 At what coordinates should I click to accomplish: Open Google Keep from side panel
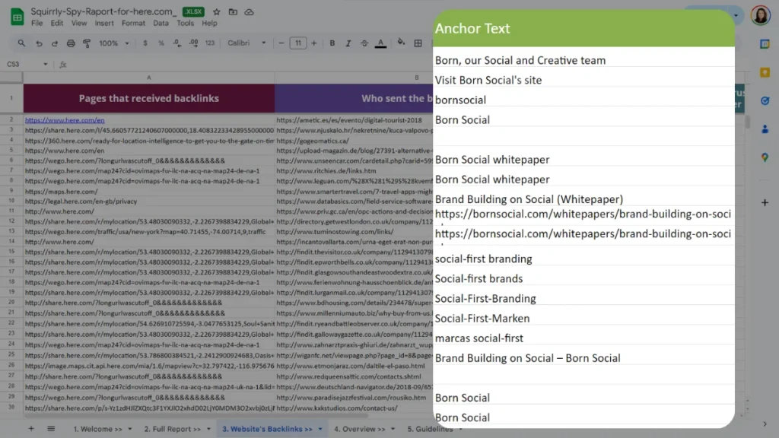pyautogui.click(x=765, y=72)
